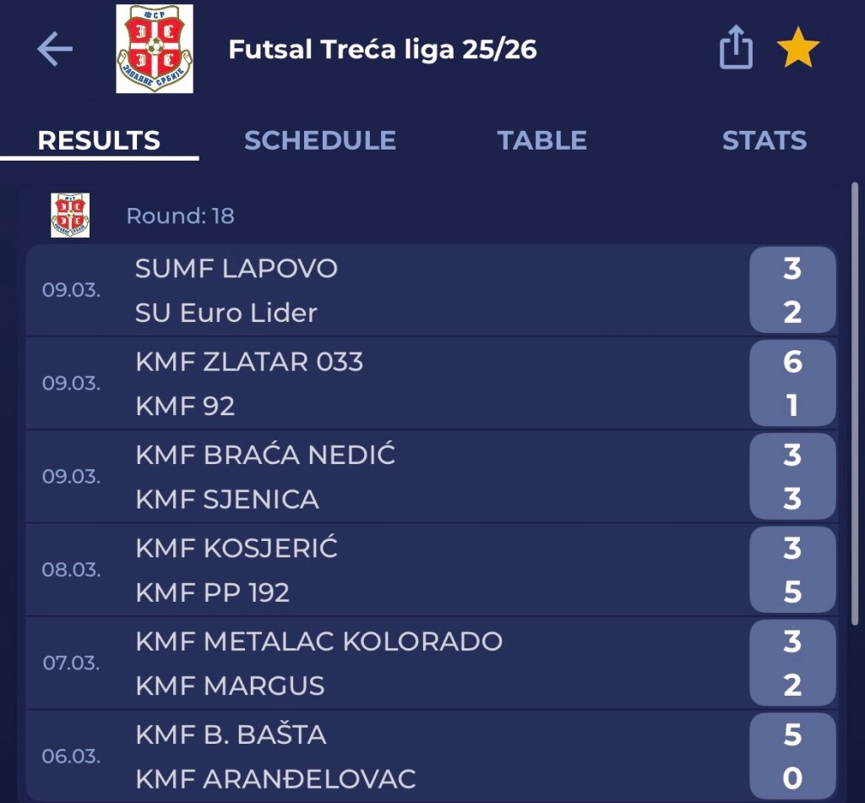Switch to the SCHEDULE tab

click(319, 140)
